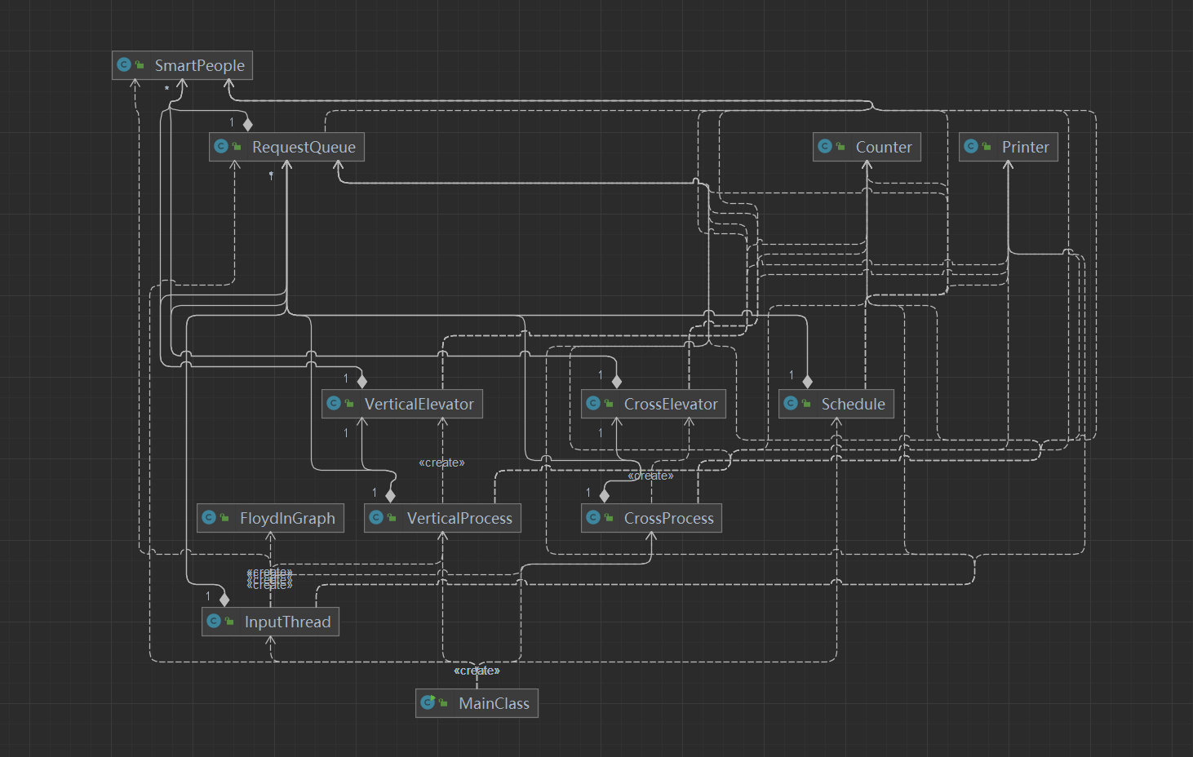1193x757 pixels.
Task: Click the «create» label above MainClass
Action: tap(477, 671)
